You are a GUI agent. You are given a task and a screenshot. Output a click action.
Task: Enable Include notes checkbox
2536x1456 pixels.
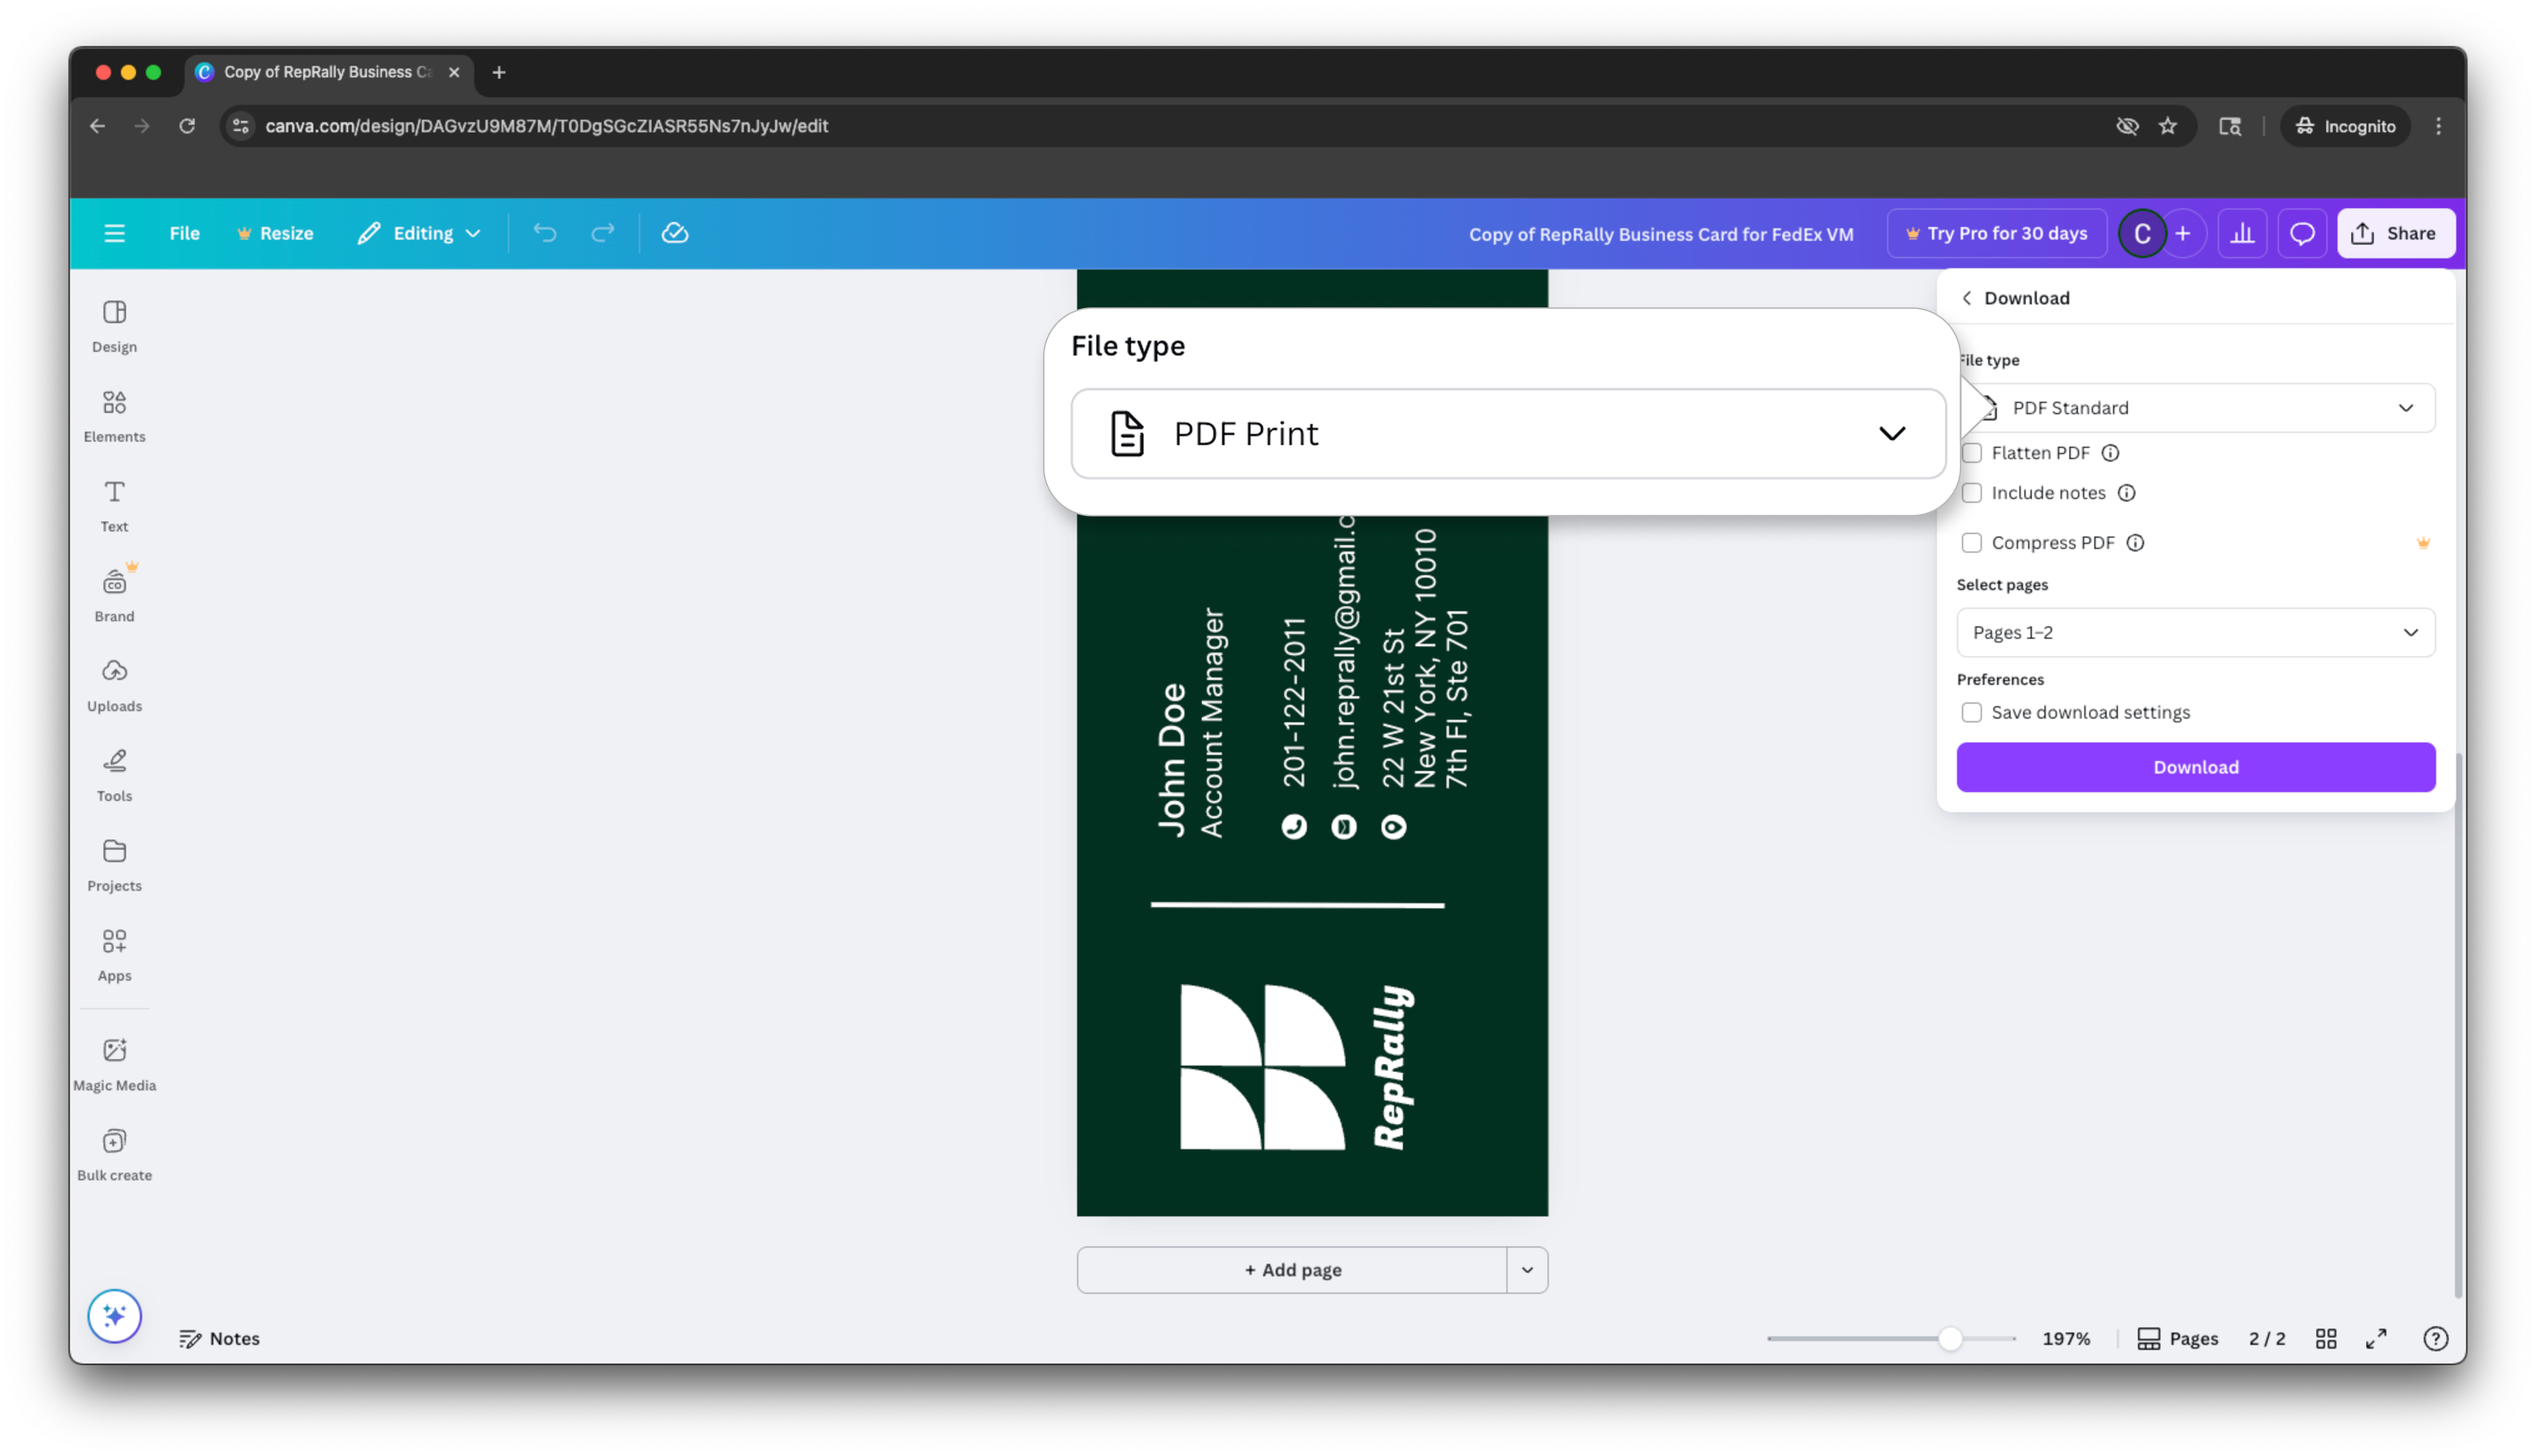[x=1972, y=493]
